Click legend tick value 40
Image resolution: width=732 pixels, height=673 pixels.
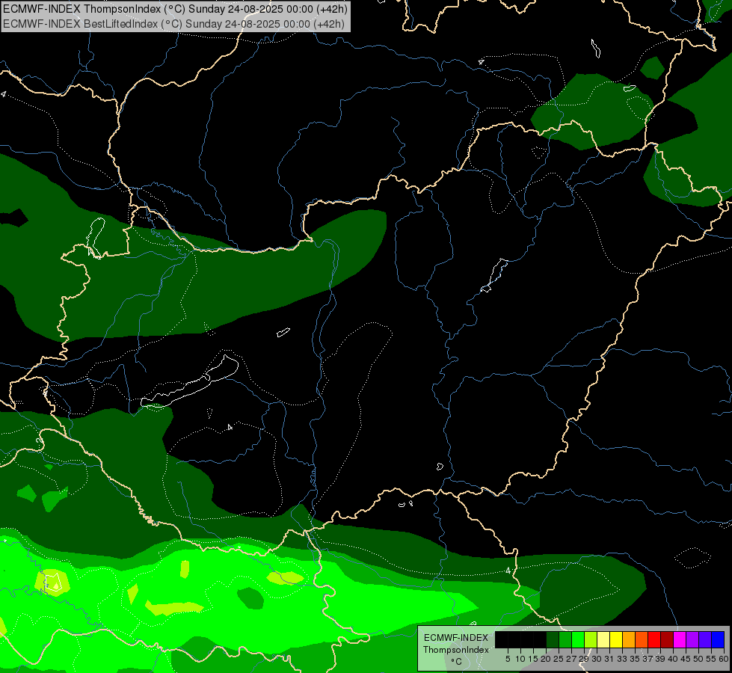[x=673, y=659]
